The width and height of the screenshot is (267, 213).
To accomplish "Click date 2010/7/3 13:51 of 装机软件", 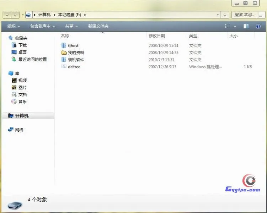I will click(161, 60).
